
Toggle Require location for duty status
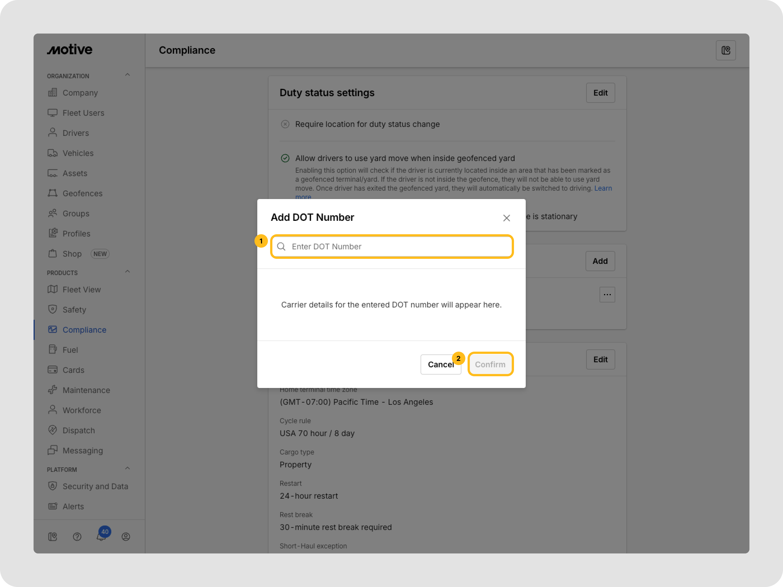[x=285, y=124]
